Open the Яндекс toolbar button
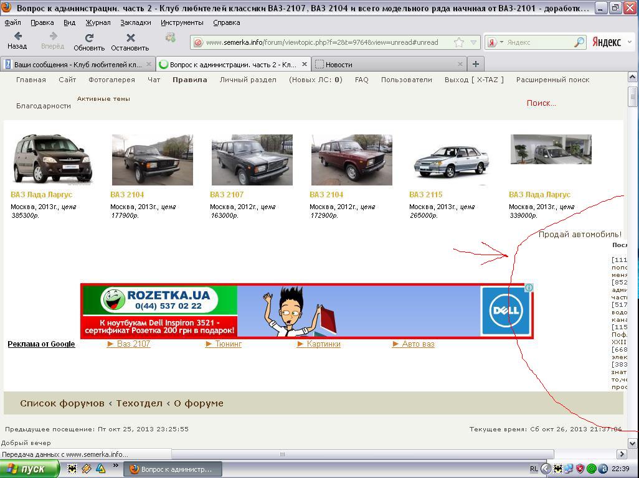 (607, 42)
